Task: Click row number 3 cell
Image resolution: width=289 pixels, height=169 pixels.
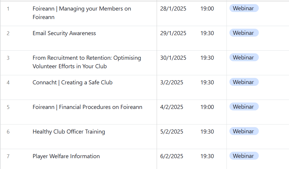Action: [8, 58]
